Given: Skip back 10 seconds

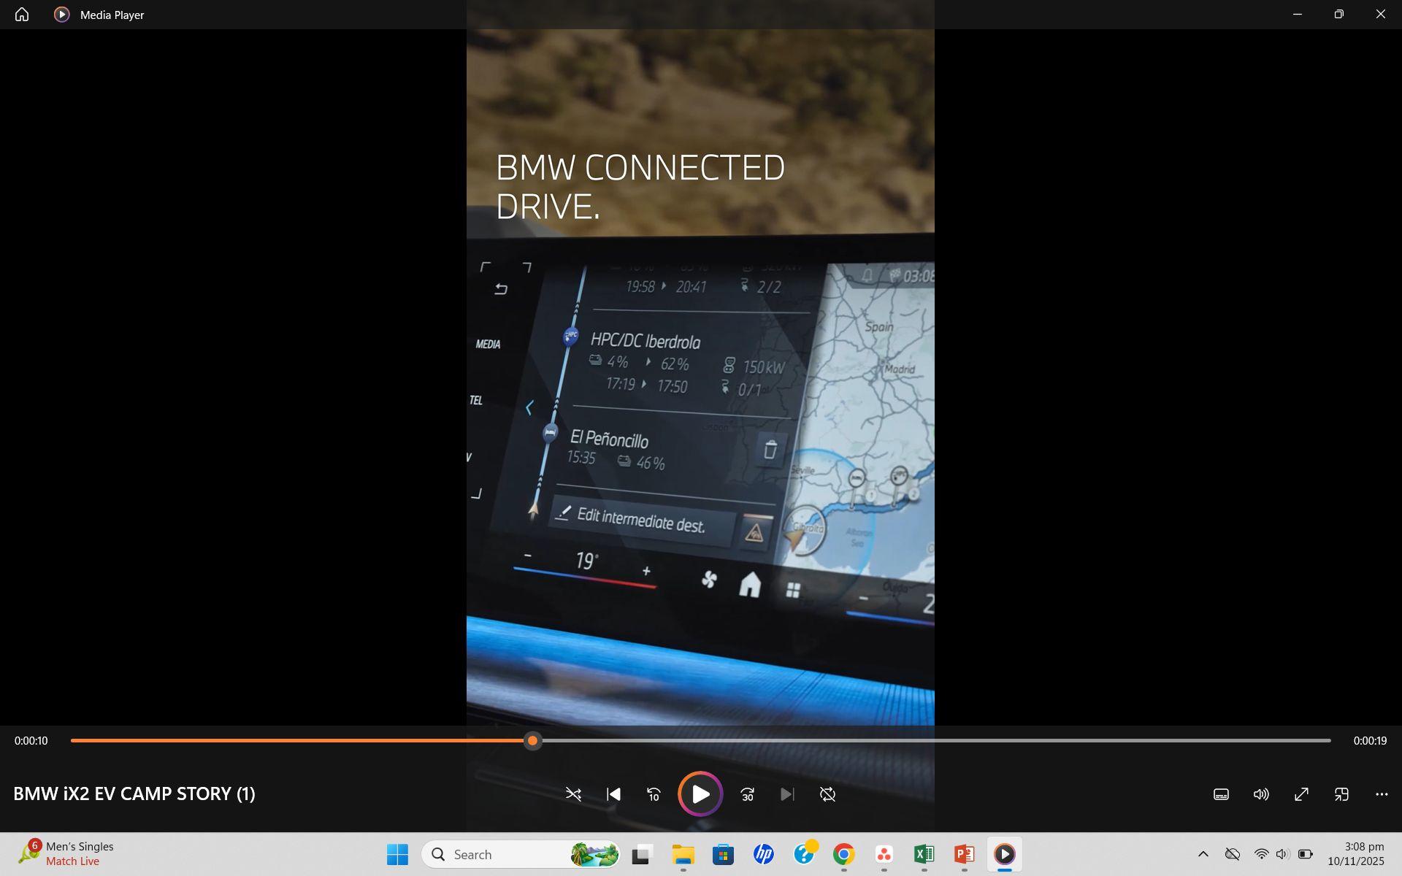Looking at the screenshot, I should (x=654, y=794).
